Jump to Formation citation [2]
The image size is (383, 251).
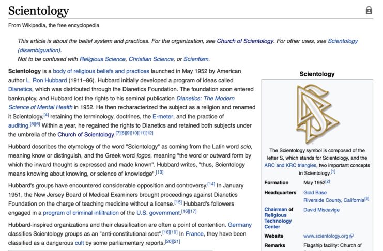tap(328, 181)
